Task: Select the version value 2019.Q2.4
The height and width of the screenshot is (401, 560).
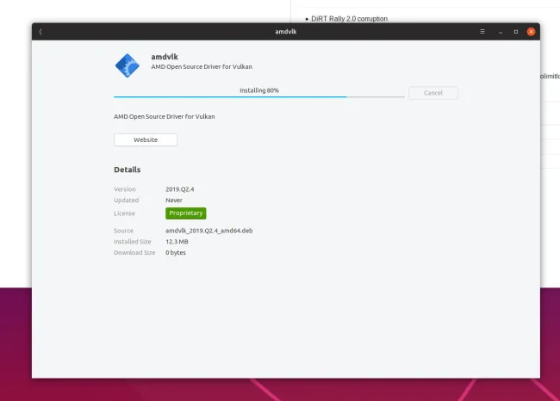Action: 180,189
